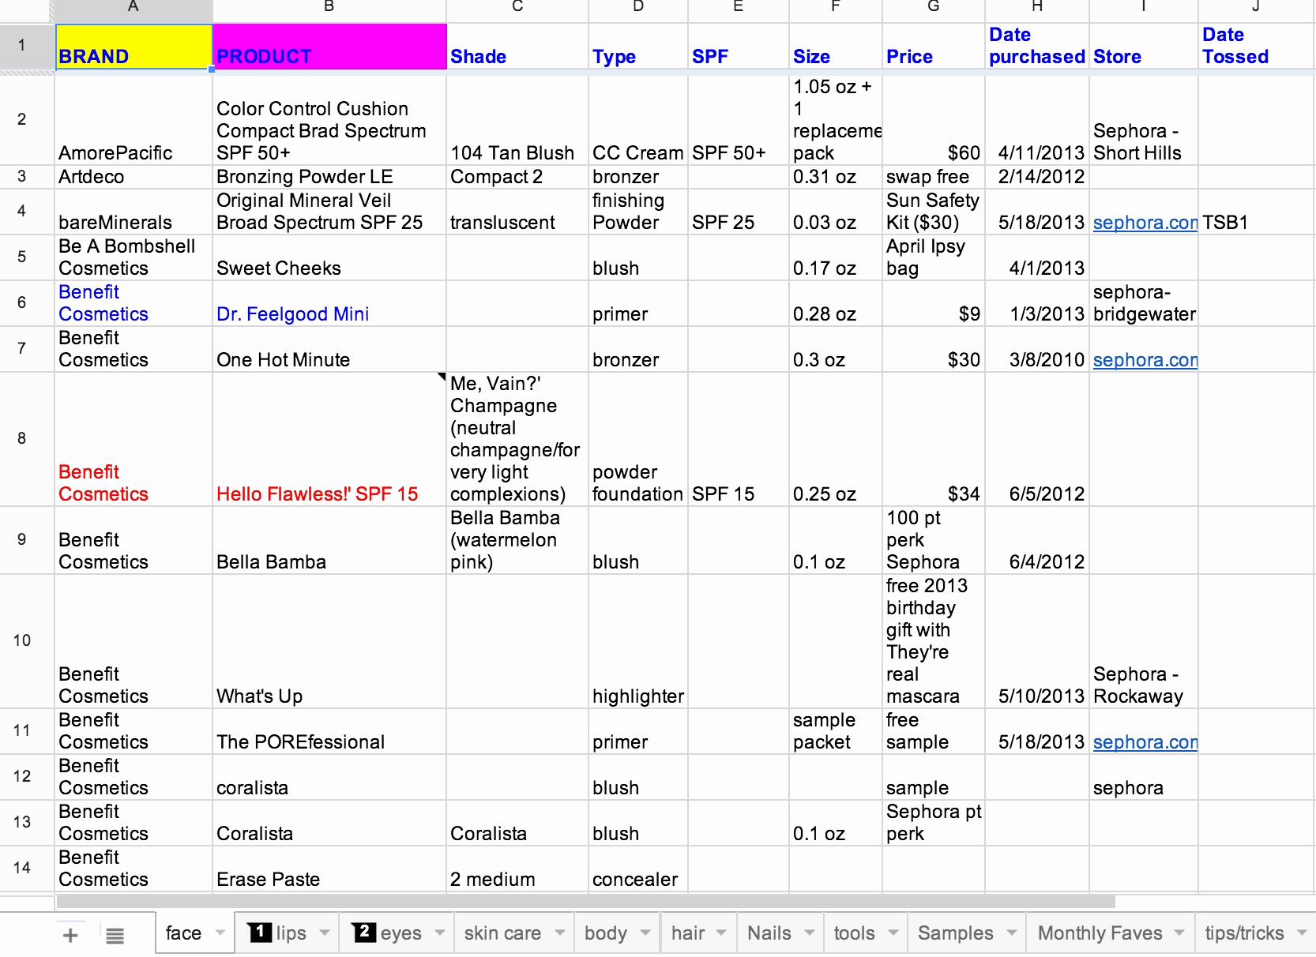Screen dimensions: 1316x957
Task: Open skin care tab dropdown arrow
Action: [560, 933]
